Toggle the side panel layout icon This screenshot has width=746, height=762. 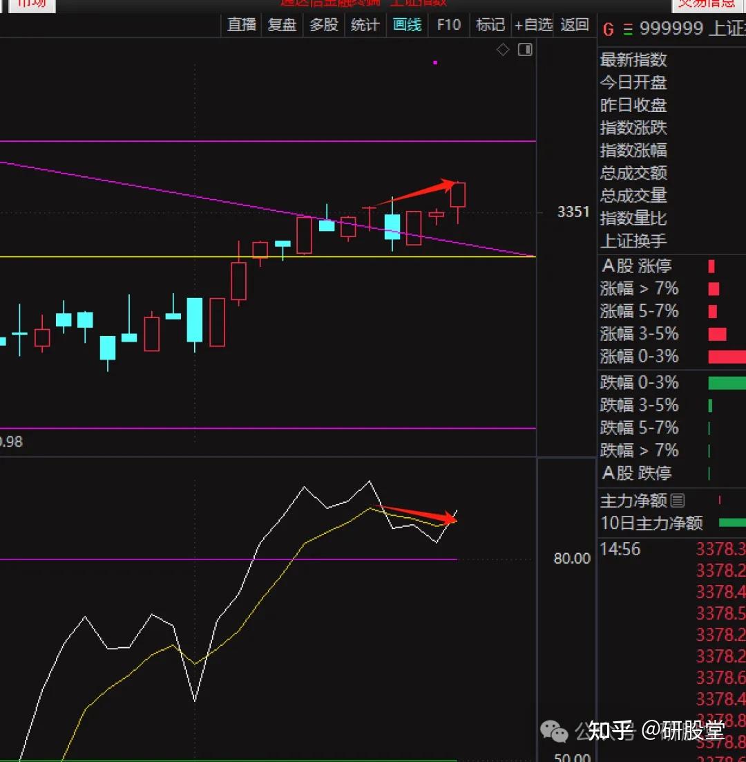525,50
